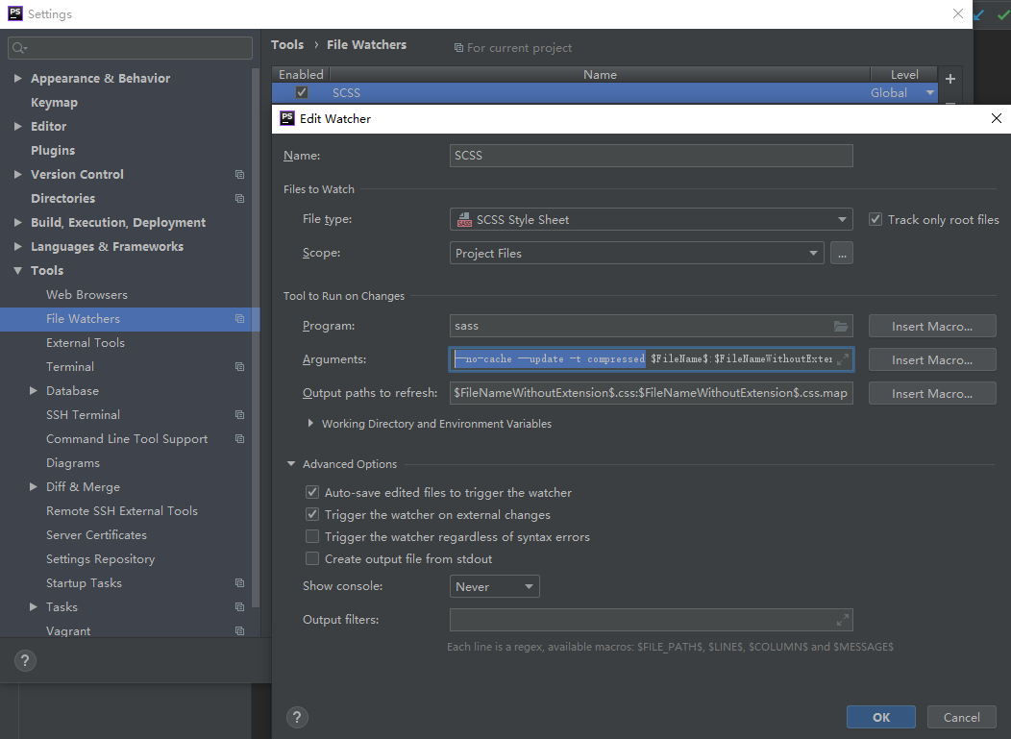Click project-level icon next to Version Control
The width and height of the screenshot is (1011, 739).
point(240,175)
